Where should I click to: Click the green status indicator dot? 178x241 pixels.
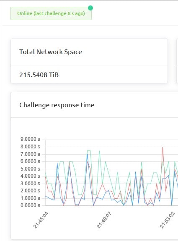click(x=90, y=8)
